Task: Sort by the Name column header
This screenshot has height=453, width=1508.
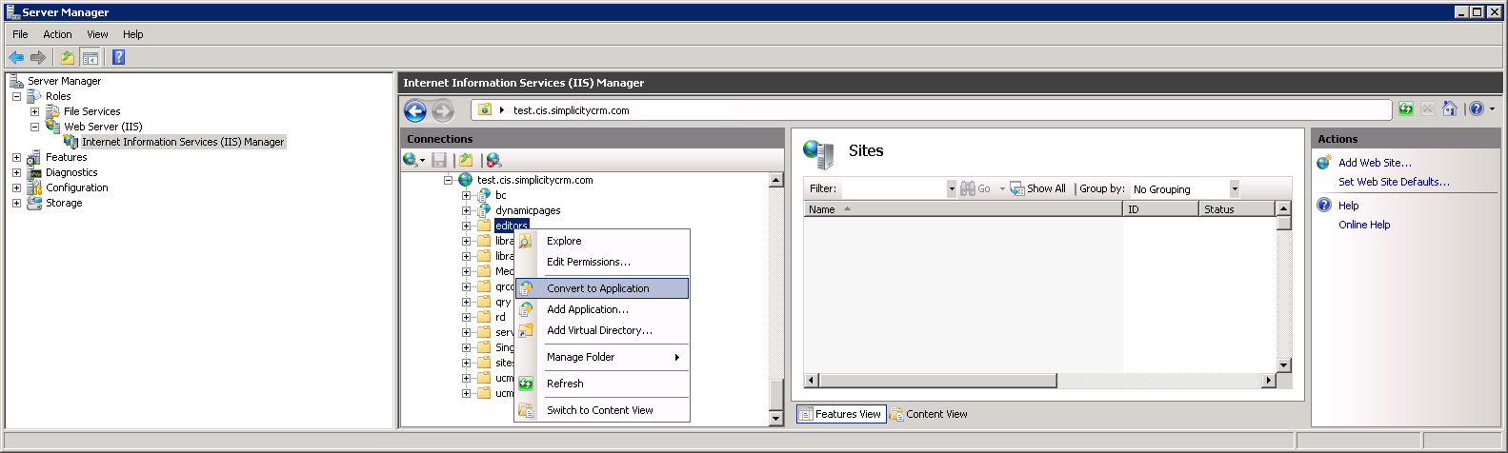Action: [963, 209]
